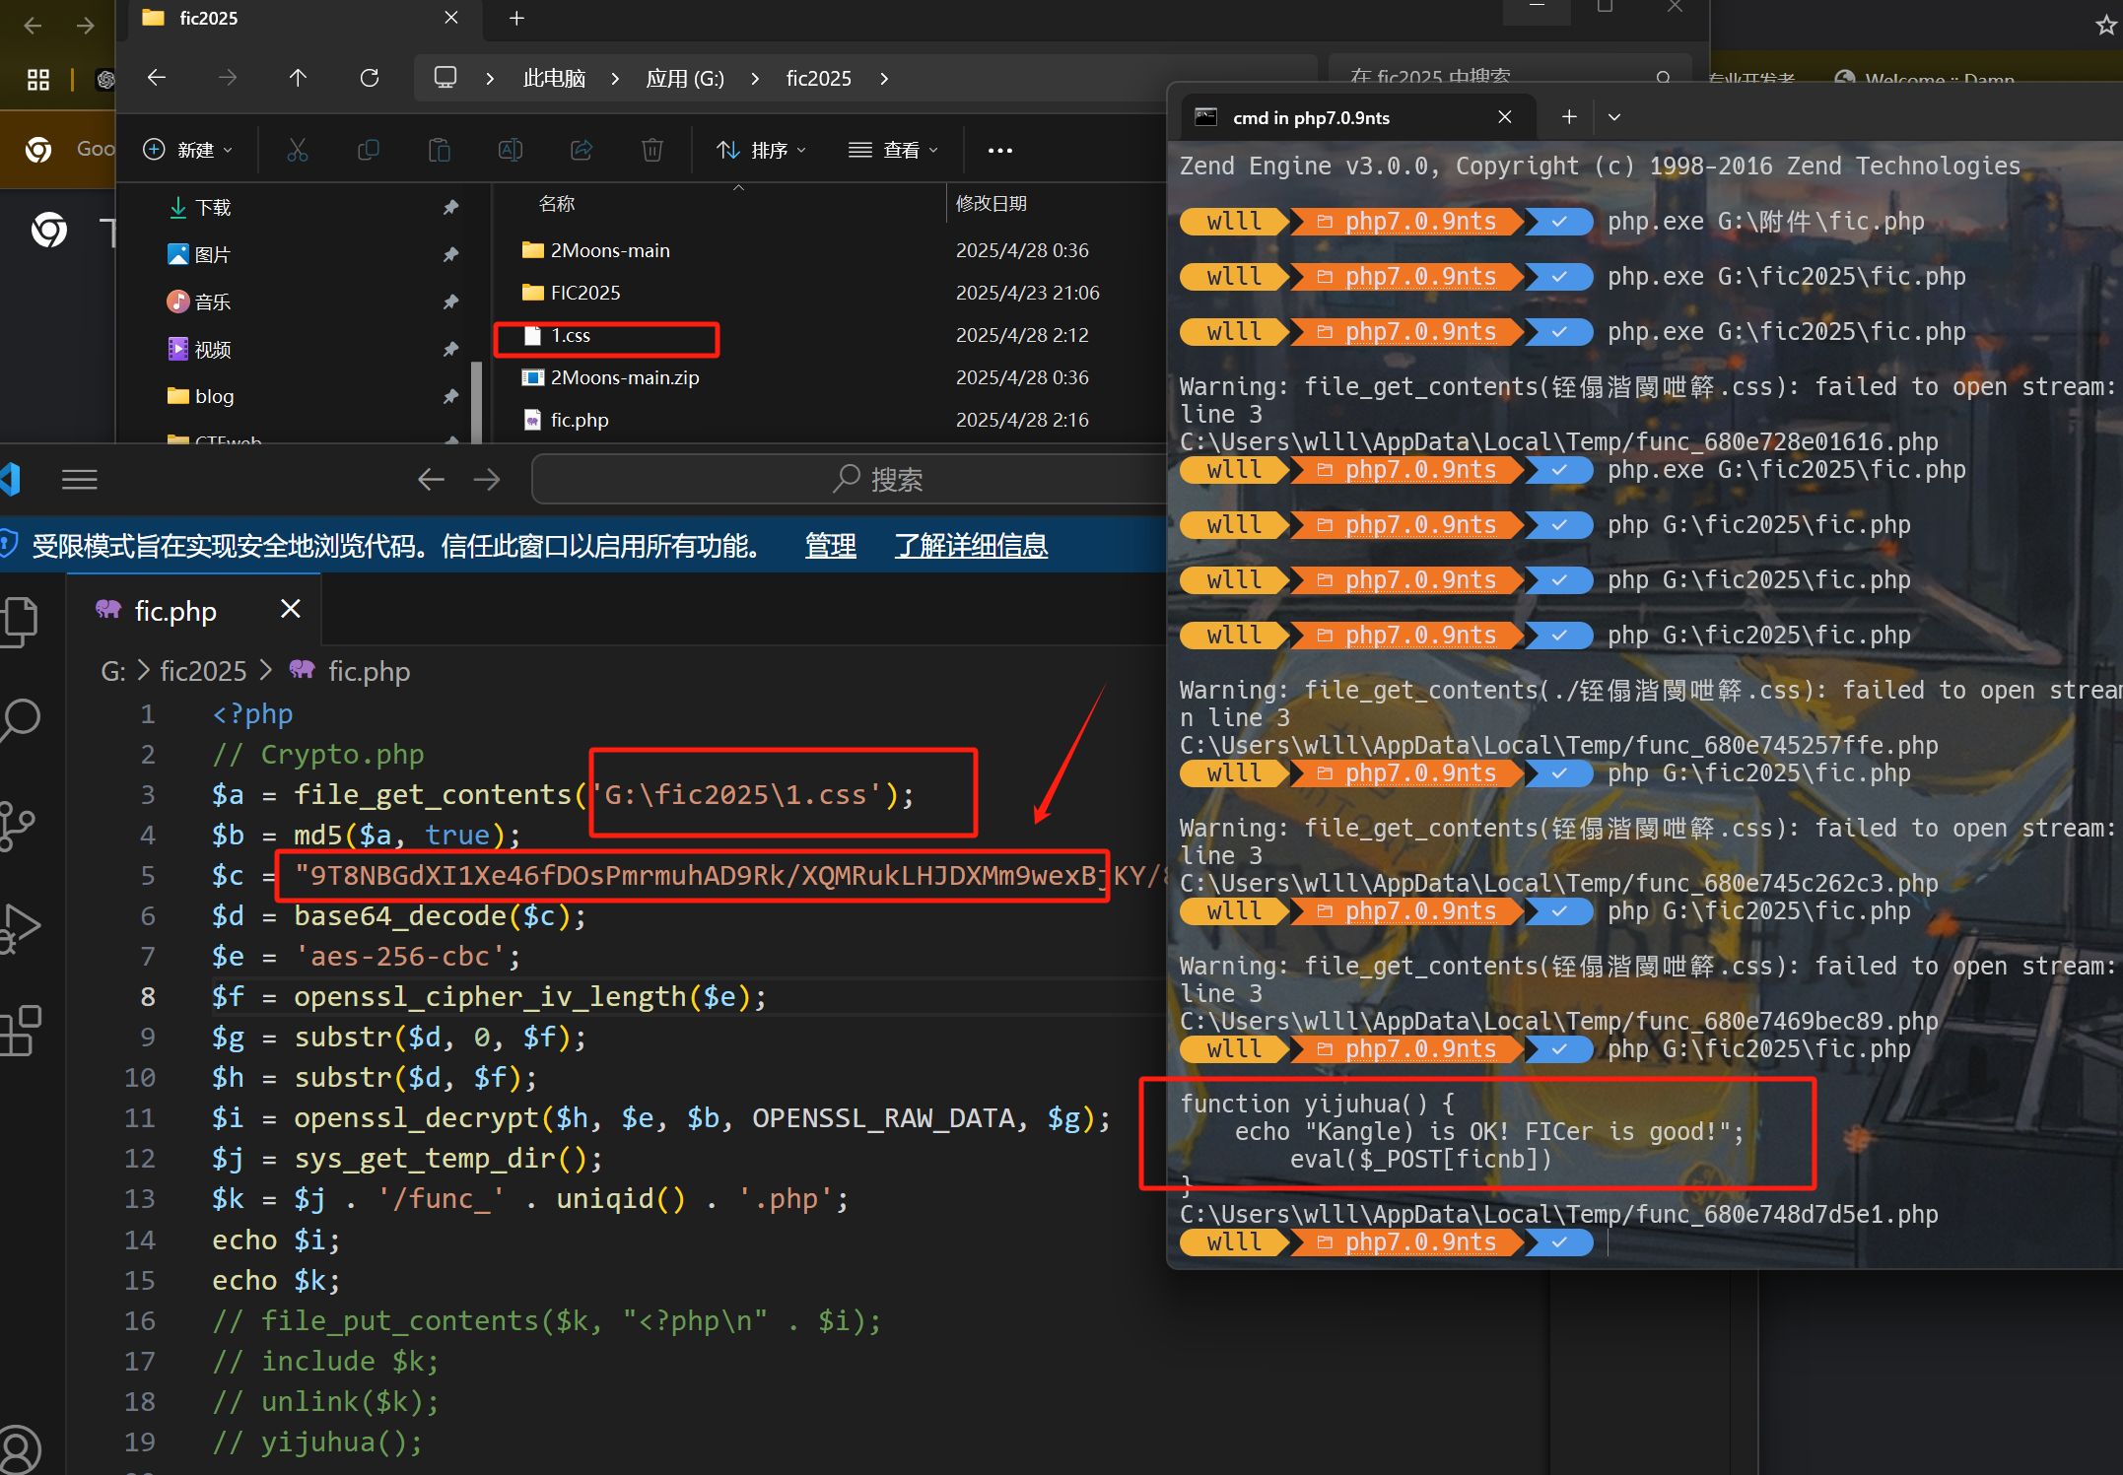Open the VS Code hamburger menu
Viewport: 2123px width, 1475px height.
(x=79, y=480)
